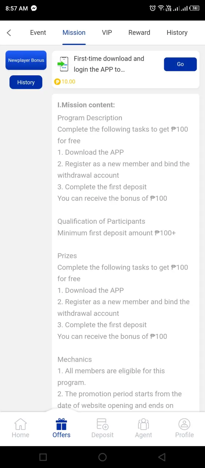Click the Go button
The height and width of the screenshot is (468, 205).
(180, 64)
